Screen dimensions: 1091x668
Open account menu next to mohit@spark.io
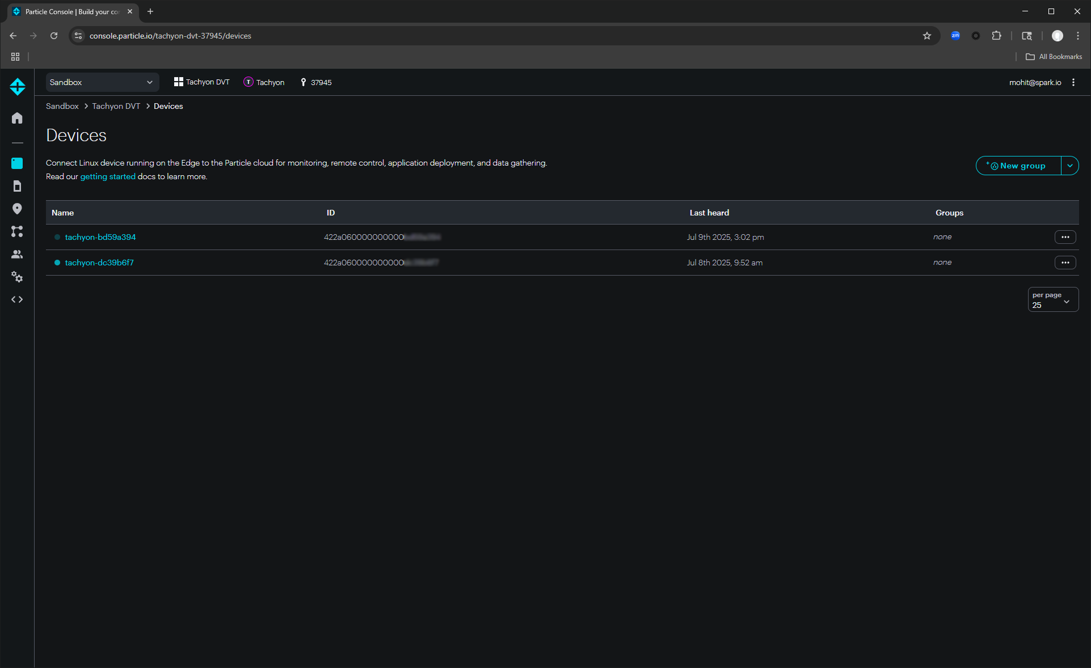pos(1073,82)
